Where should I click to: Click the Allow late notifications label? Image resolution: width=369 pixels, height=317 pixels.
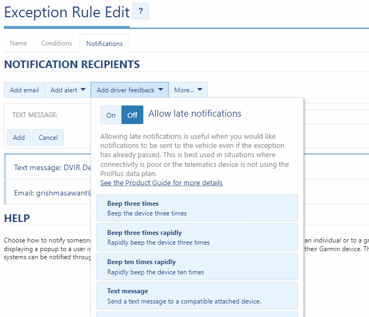coord(195,113)
